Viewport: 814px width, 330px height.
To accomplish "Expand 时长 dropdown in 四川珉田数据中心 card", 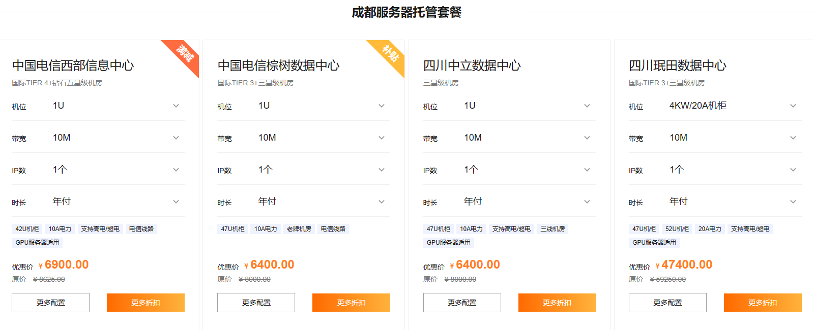I will point(793,202).
